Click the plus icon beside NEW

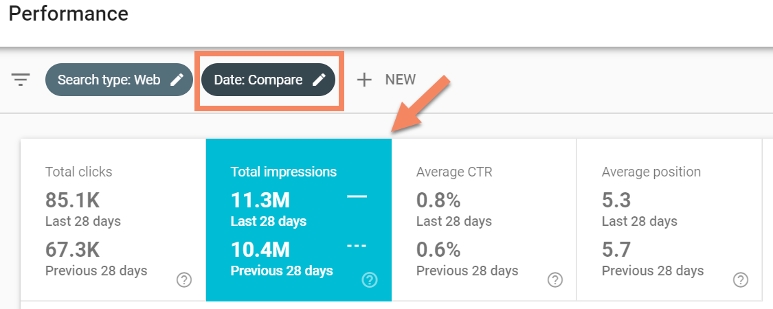tap(364, 80)
